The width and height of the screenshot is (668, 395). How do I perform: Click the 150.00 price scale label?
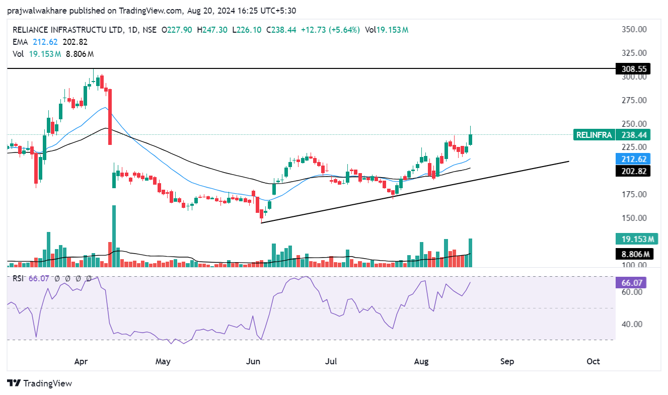click(x=634, y=218)
